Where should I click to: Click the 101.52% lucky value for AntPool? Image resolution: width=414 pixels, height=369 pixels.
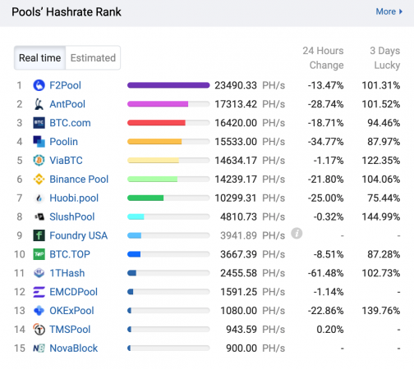pyautogui.click(x=381, y=104)
